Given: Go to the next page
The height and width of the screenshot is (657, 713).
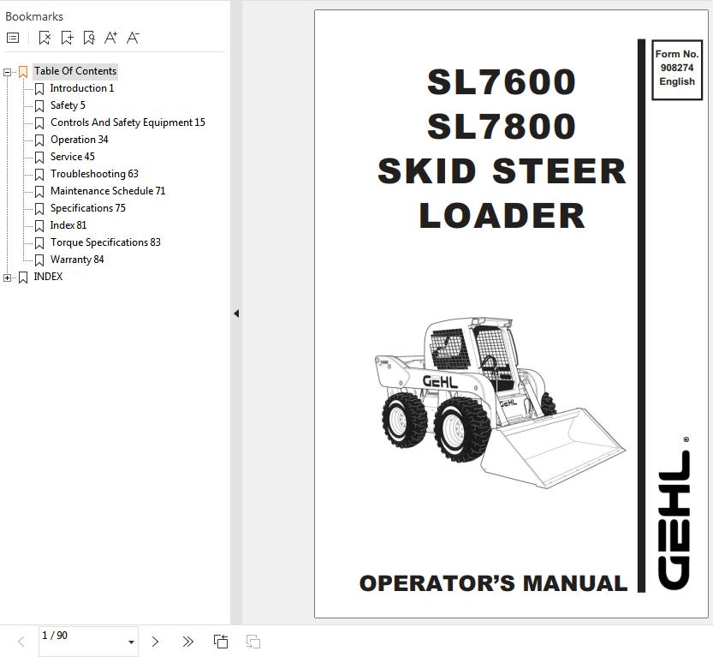Looking at the screenshot, I should (x=155, y=642).
